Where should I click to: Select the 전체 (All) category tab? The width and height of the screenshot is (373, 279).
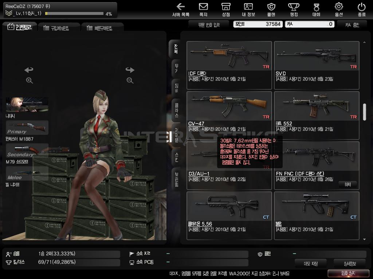(x=176, y=49)
